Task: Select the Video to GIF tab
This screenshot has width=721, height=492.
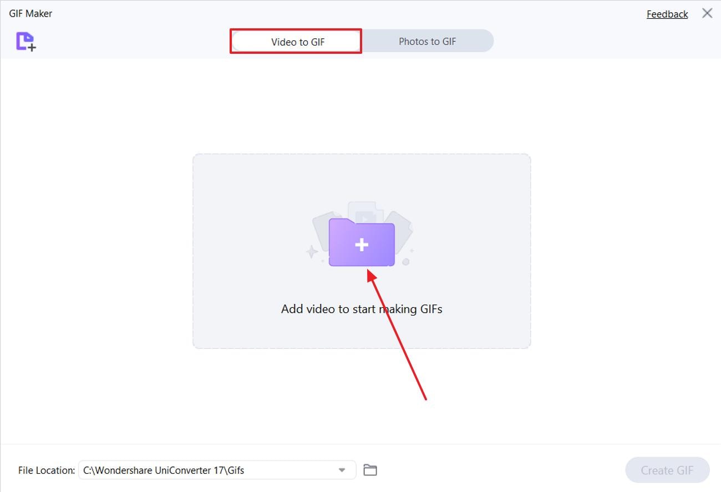Action: pyautogui.click(x=296, y=40)
